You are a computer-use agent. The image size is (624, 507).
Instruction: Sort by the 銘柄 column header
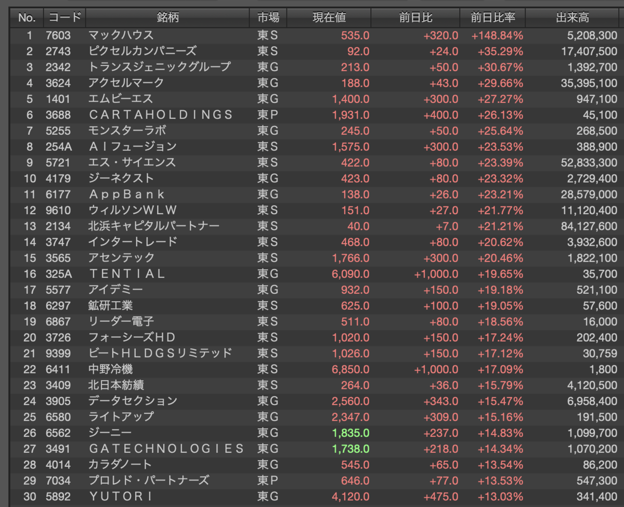[167, 18]
